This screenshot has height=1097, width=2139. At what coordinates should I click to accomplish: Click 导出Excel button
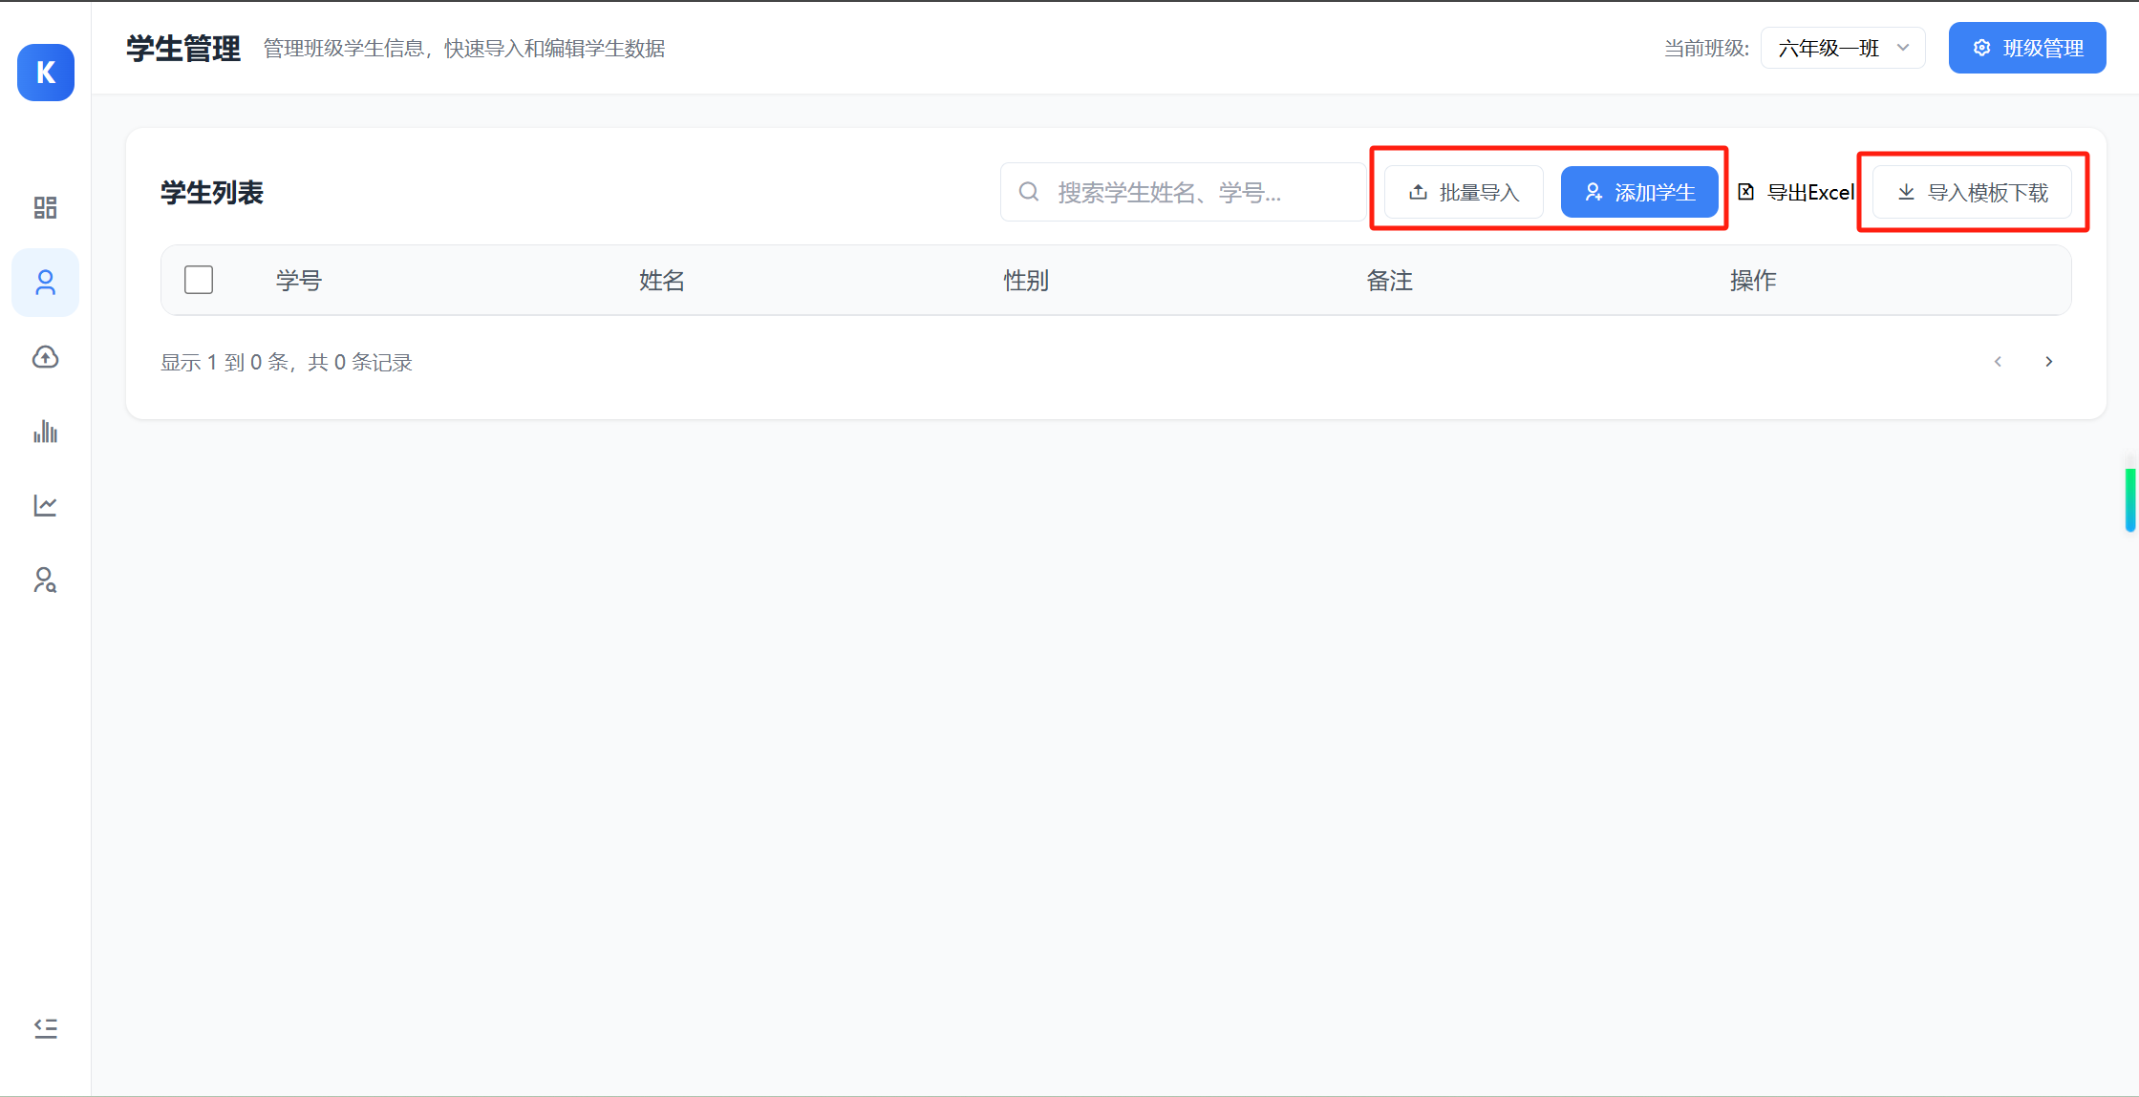tap(1795, 193)
